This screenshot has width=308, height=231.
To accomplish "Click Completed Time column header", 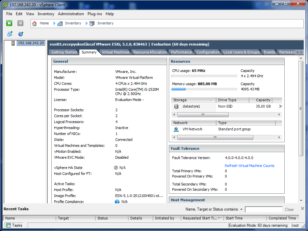I will point(282,218).
